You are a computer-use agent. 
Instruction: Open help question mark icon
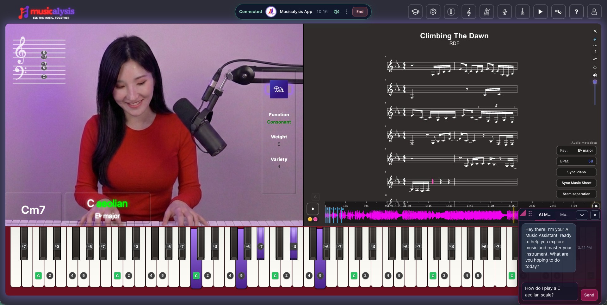[x=576, y=12]
